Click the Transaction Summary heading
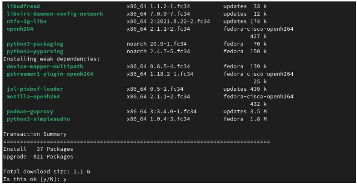The height and width of the screenshot is (184, 357). click(x=35, y=134)
